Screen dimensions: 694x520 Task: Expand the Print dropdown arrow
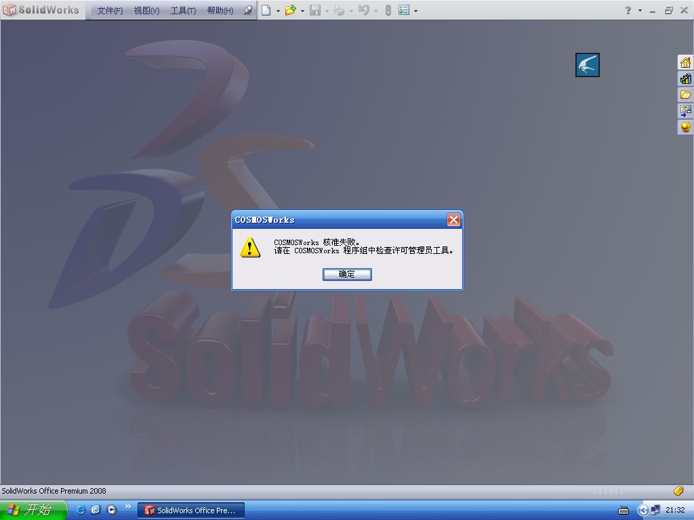(x=351, y=11)
